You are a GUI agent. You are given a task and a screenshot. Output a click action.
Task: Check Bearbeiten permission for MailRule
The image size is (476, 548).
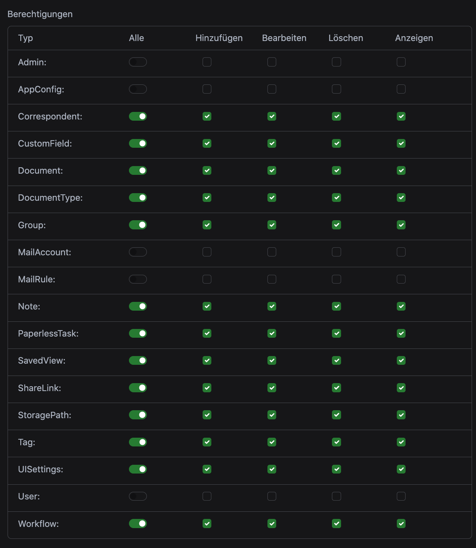pyautogui.click(x=272, y=279)
